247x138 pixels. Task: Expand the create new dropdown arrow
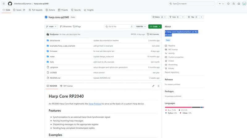click(223, 4)
